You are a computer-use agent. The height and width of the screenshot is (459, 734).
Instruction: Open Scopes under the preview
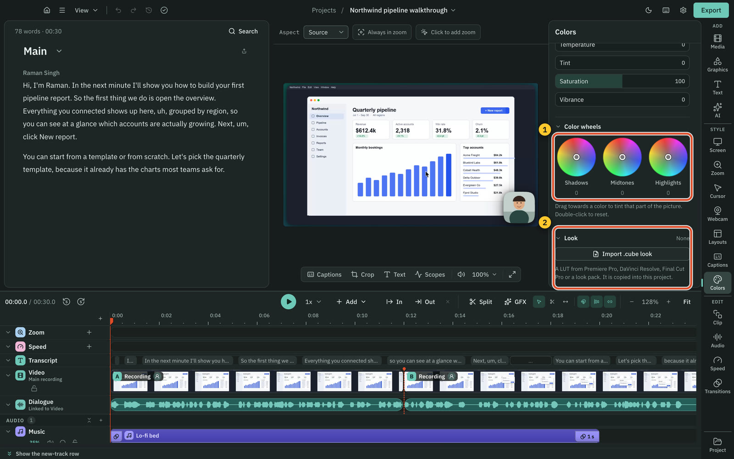[x=430, y=274]
